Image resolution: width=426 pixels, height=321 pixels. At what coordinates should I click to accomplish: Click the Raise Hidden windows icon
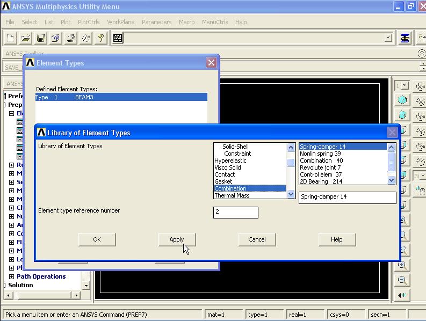coord(405,38)
